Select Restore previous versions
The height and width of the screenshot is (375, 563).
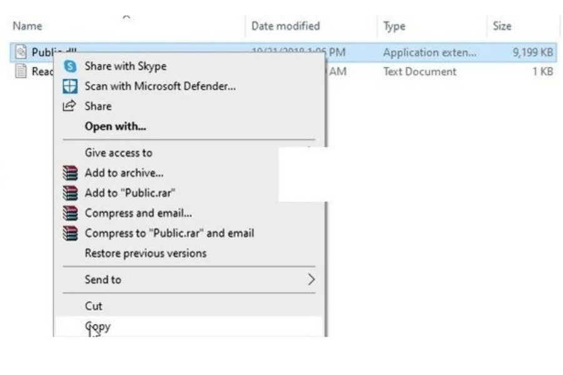(x=145, y=253)
